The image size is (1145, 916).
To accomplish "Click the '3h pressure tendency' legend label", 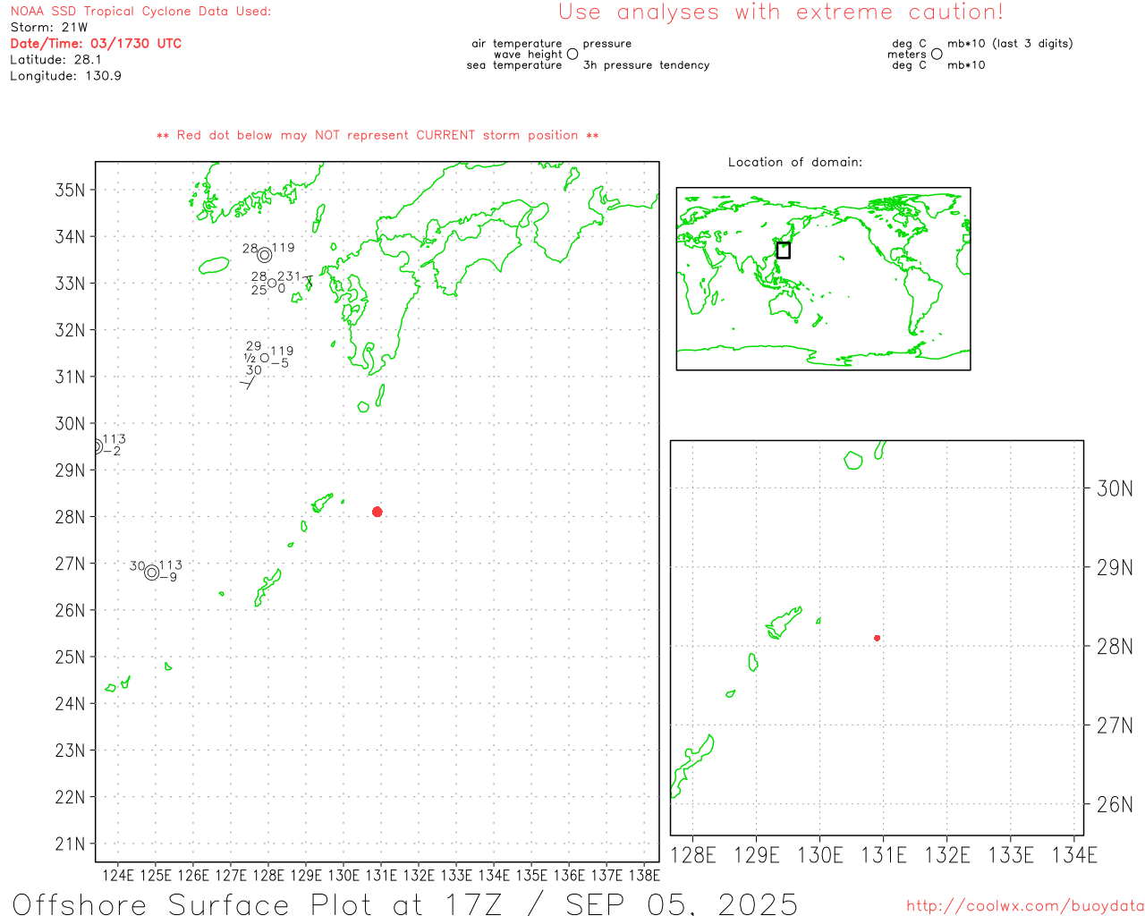I will point(646,65).
